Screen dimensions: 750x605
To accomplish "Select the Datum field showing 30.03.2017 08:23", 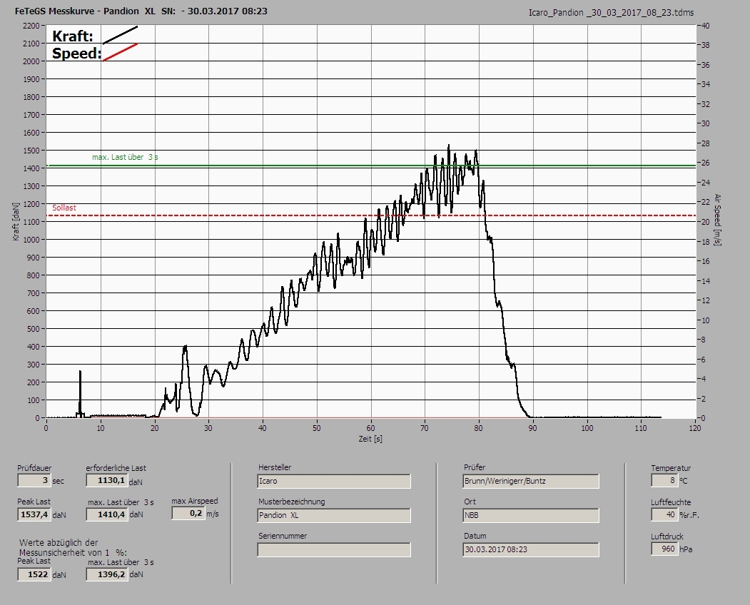I will 531,549.
